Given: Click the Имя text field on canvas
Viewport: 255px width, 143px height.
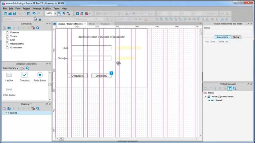Looking at the screenshot, I should coord(92,48).
